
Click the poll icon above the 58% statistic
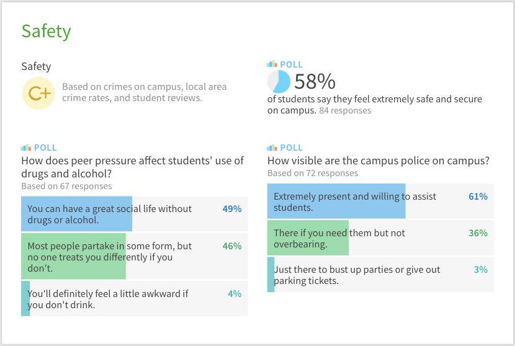(x=272, y=64)
